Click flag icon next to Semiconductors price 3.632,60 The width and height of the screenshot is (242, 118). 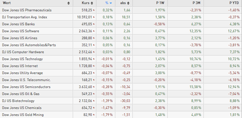point(94,87)
